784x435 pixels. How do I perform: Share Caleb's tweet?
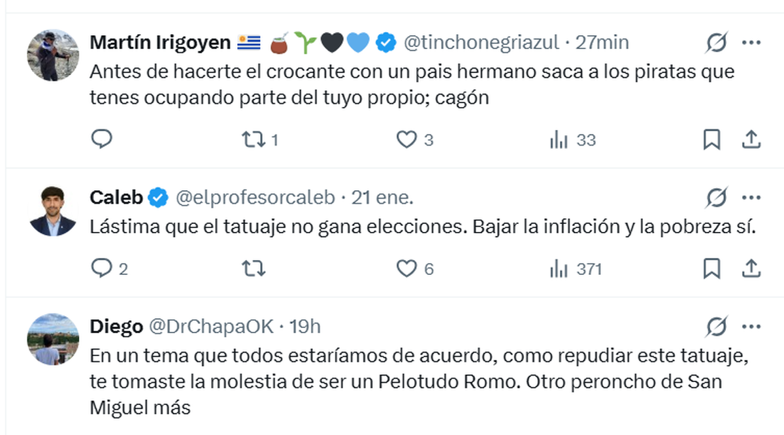pyautogui.click(x=751, y=268)
